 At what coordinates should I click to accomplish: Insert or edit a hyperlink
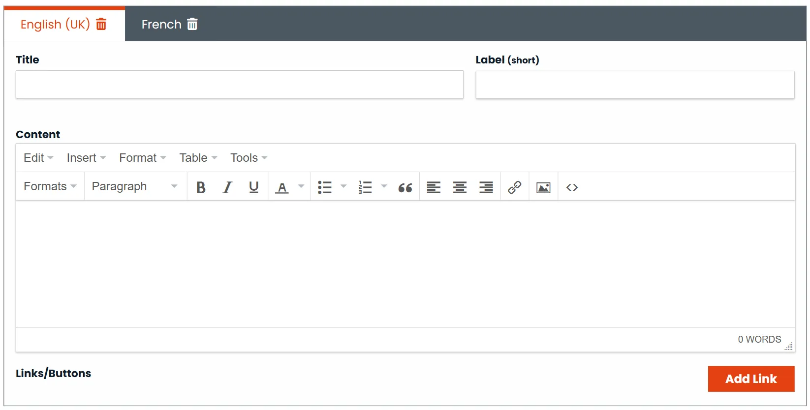515,187
